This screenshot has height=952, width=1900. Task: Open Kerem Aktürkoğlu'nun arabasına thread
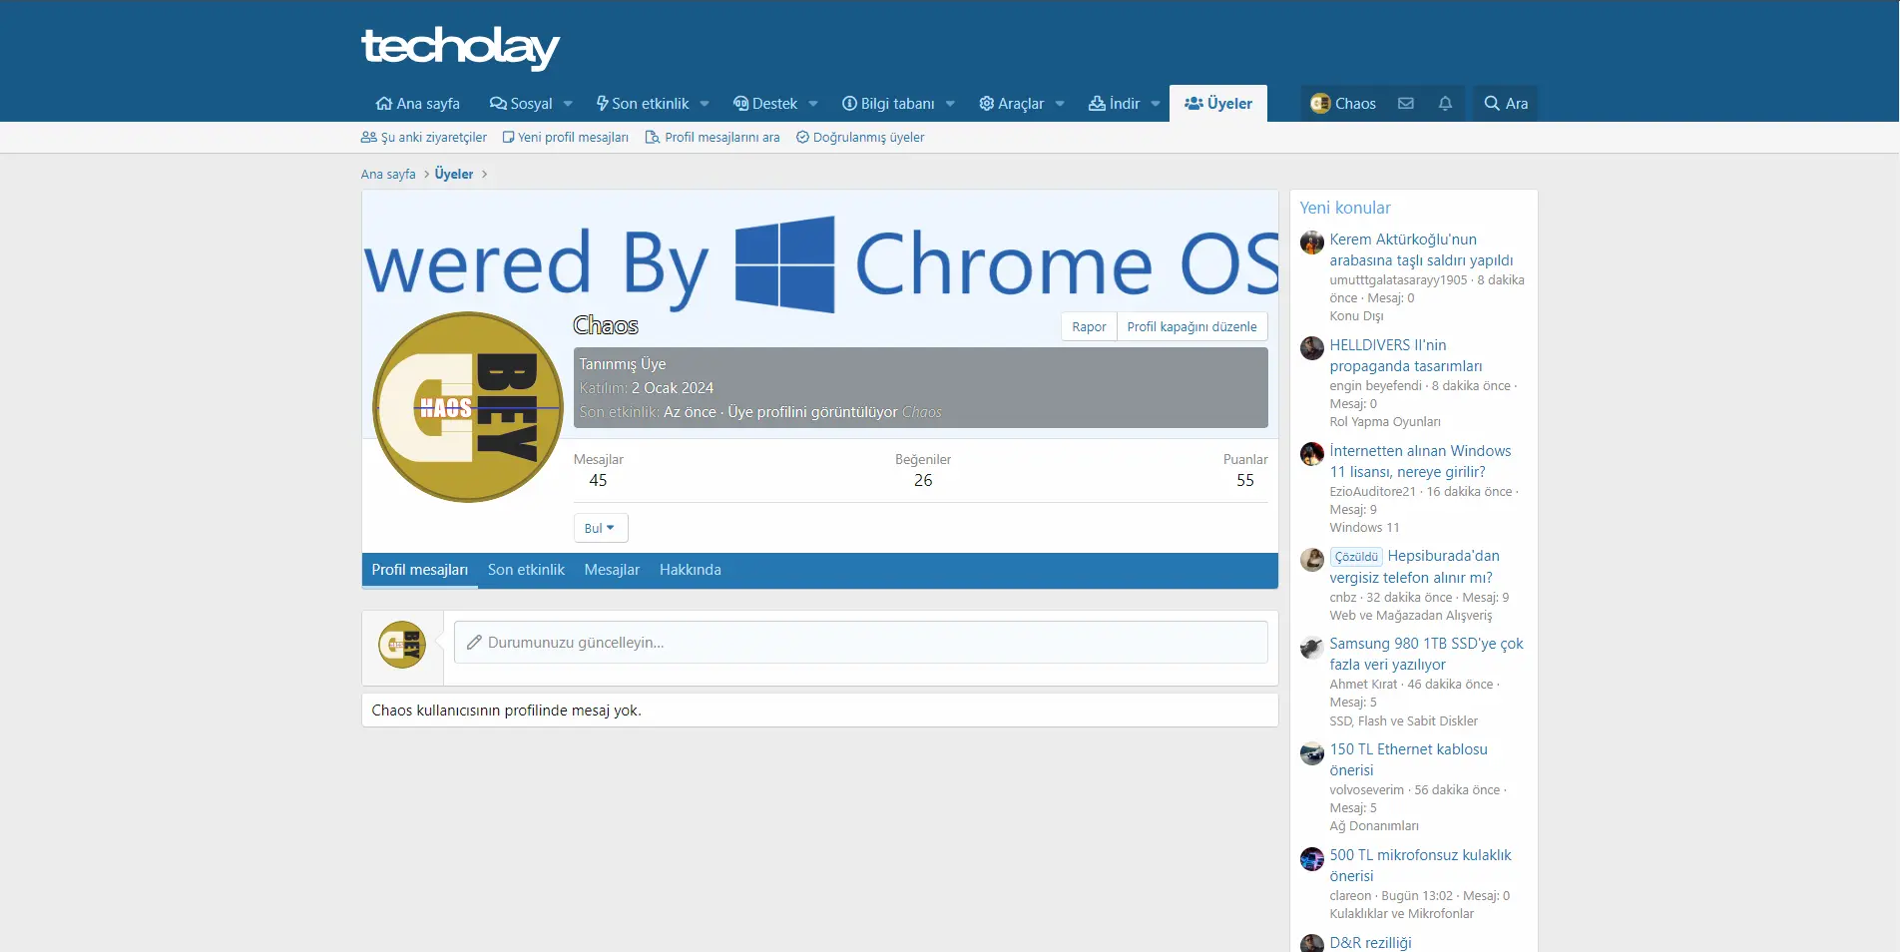point(1421,250)
